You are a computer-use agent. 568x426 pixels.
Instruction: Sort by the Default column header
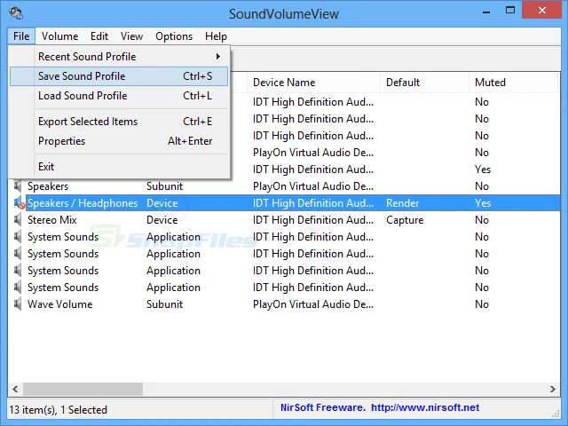click(424, 83)
